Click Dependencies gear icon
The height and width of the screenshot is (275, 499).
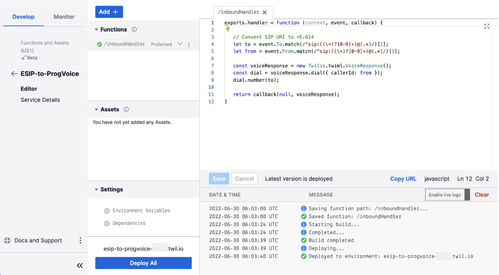coord(107,224)
